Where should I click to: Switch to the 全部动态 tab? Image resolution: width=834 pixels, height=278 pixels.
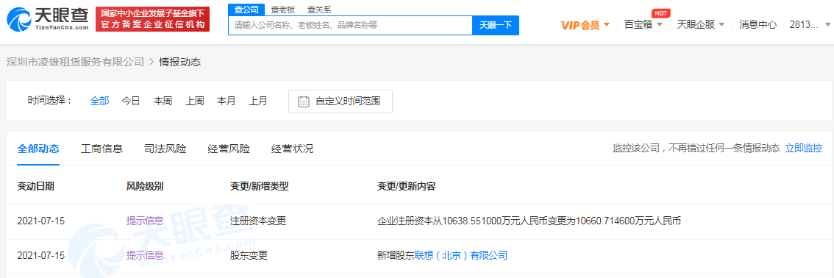coord(38,149)
